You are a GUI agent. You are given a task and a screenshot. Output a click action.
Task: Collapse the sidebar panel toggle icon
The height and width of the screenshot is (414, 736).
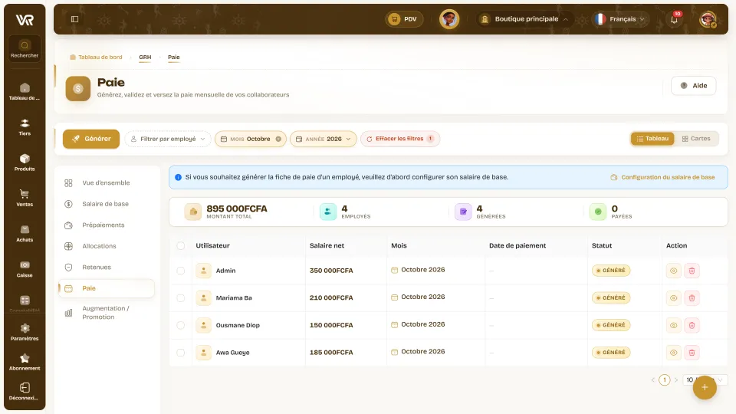click(74, 19)
